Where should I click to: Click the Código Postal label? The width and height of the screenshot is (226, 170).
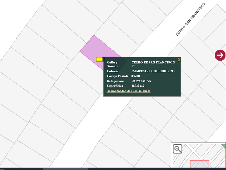click(117, 76)
